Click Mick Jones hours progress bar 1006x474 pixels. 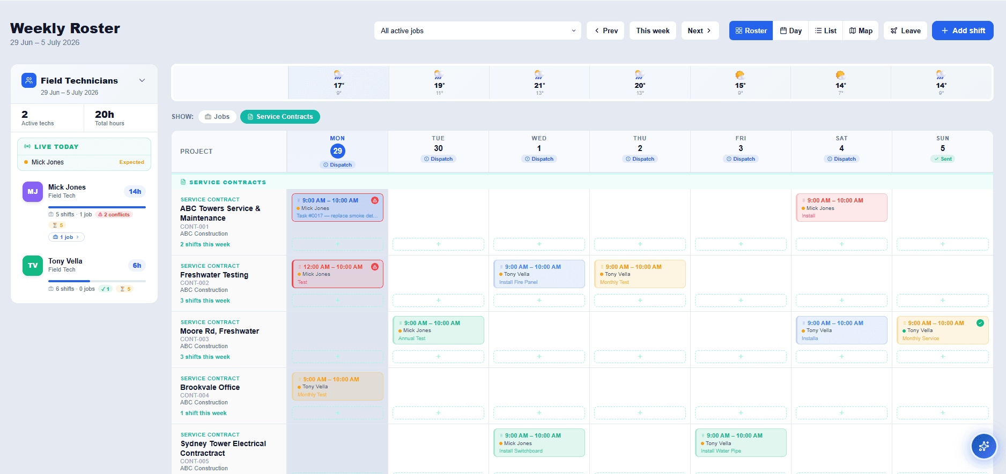pyautogui.click(x=97, y=207)
